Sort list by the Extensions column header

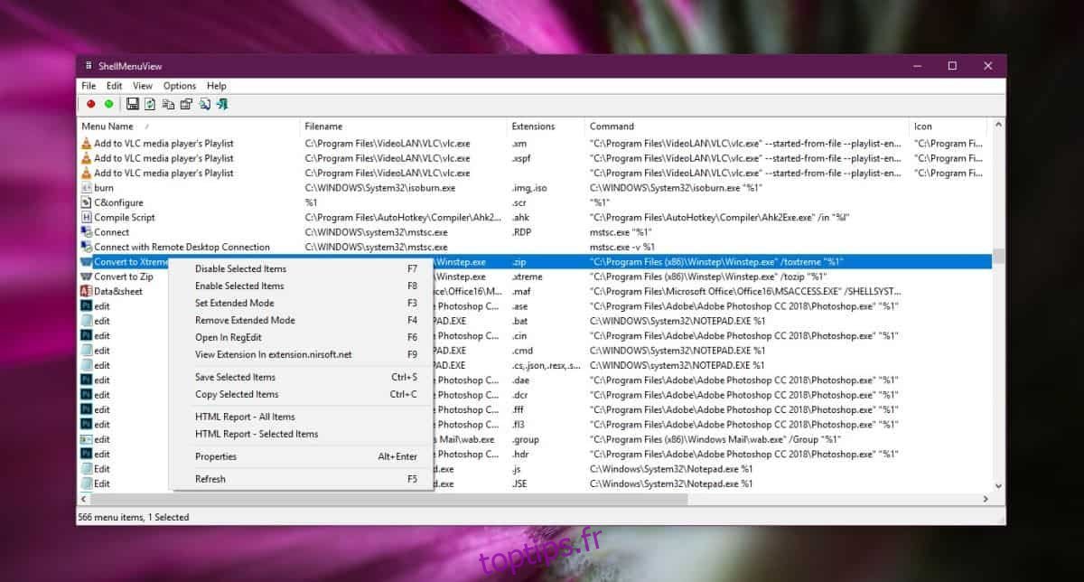tap(533, 127)
